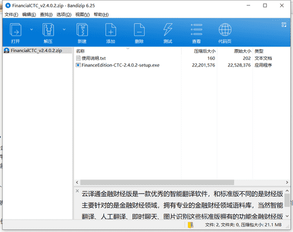This screenshot has width=293, height=232.
Task: Click the comment panel scroll up arrow
Action: [x=287, y=191]
